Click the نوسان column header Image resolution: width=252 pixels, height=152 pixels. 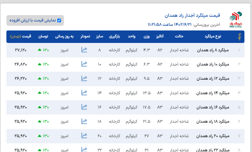coord(43,37)
